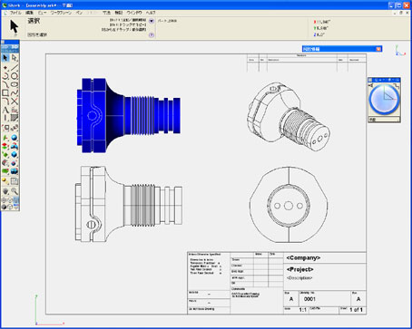Choose the circle drawing tool
The height and width of the screenshot is (329, 412).
(x=15, y=76)
